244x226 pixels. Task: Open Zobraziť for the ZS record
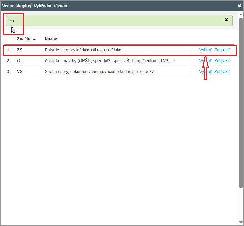(x=222, y=50)
